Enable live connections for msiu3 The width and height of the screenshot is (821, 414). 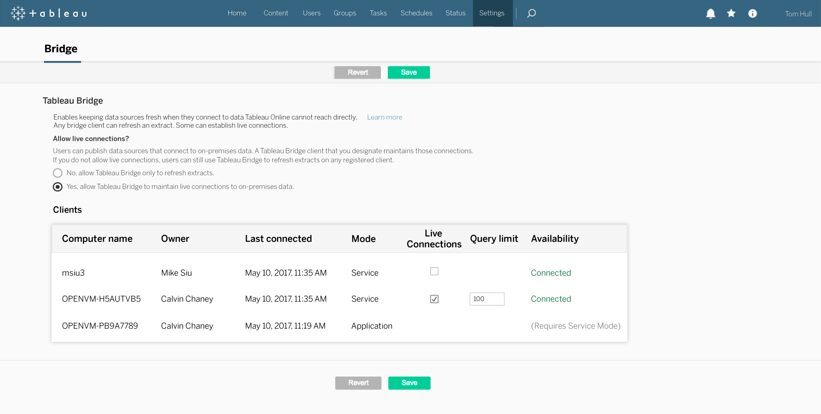434,271
